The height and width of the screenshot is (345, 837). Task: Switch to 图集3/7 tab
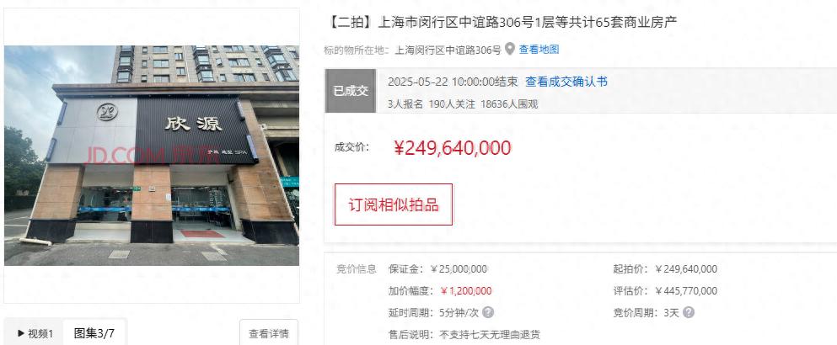(x=94, y=334)
